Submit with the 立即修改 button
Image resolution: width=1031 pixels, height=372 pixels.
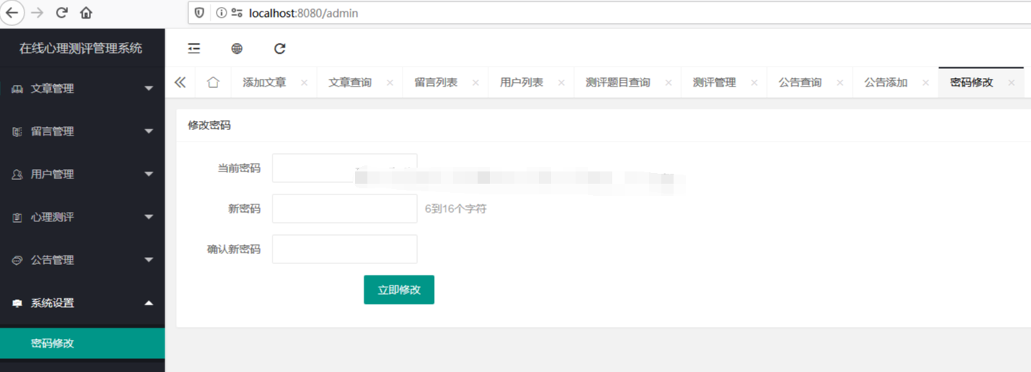coord(399,290)
